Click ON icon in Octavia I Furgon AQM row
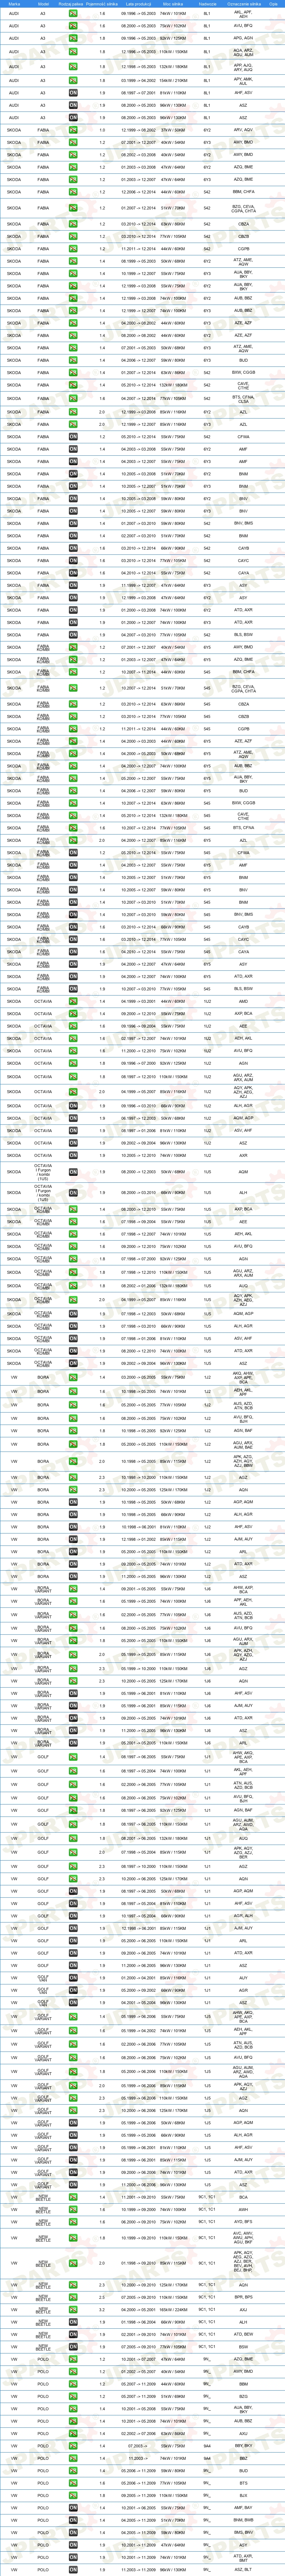This screenshot has width=285, height=2576. coord(73,1172)
